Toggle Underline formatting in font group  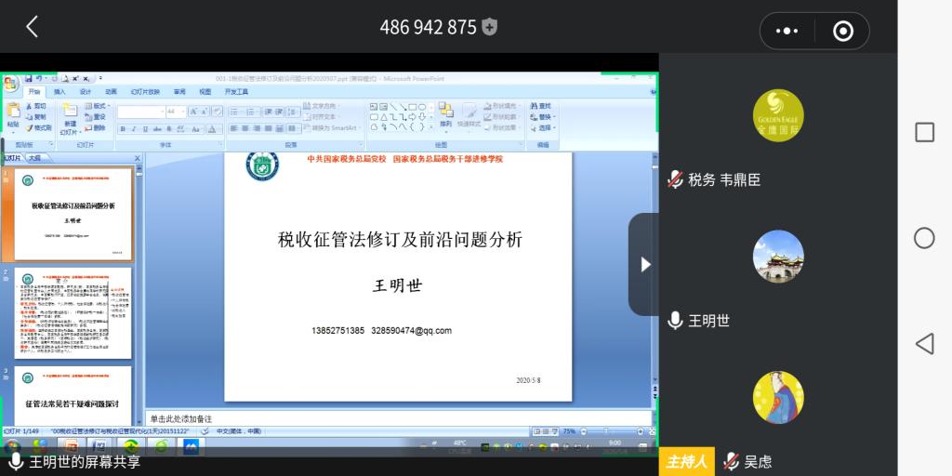point(144,128)
